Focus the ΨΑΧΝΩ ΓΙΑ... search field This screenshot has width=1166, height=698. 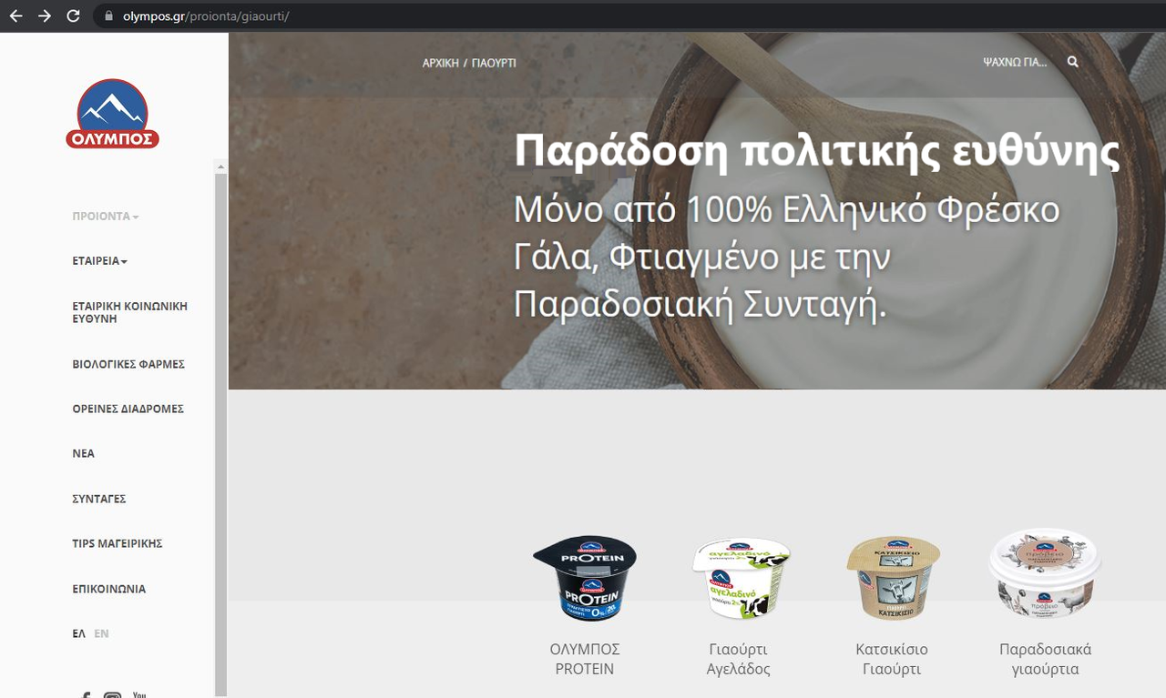[1015, 63]
